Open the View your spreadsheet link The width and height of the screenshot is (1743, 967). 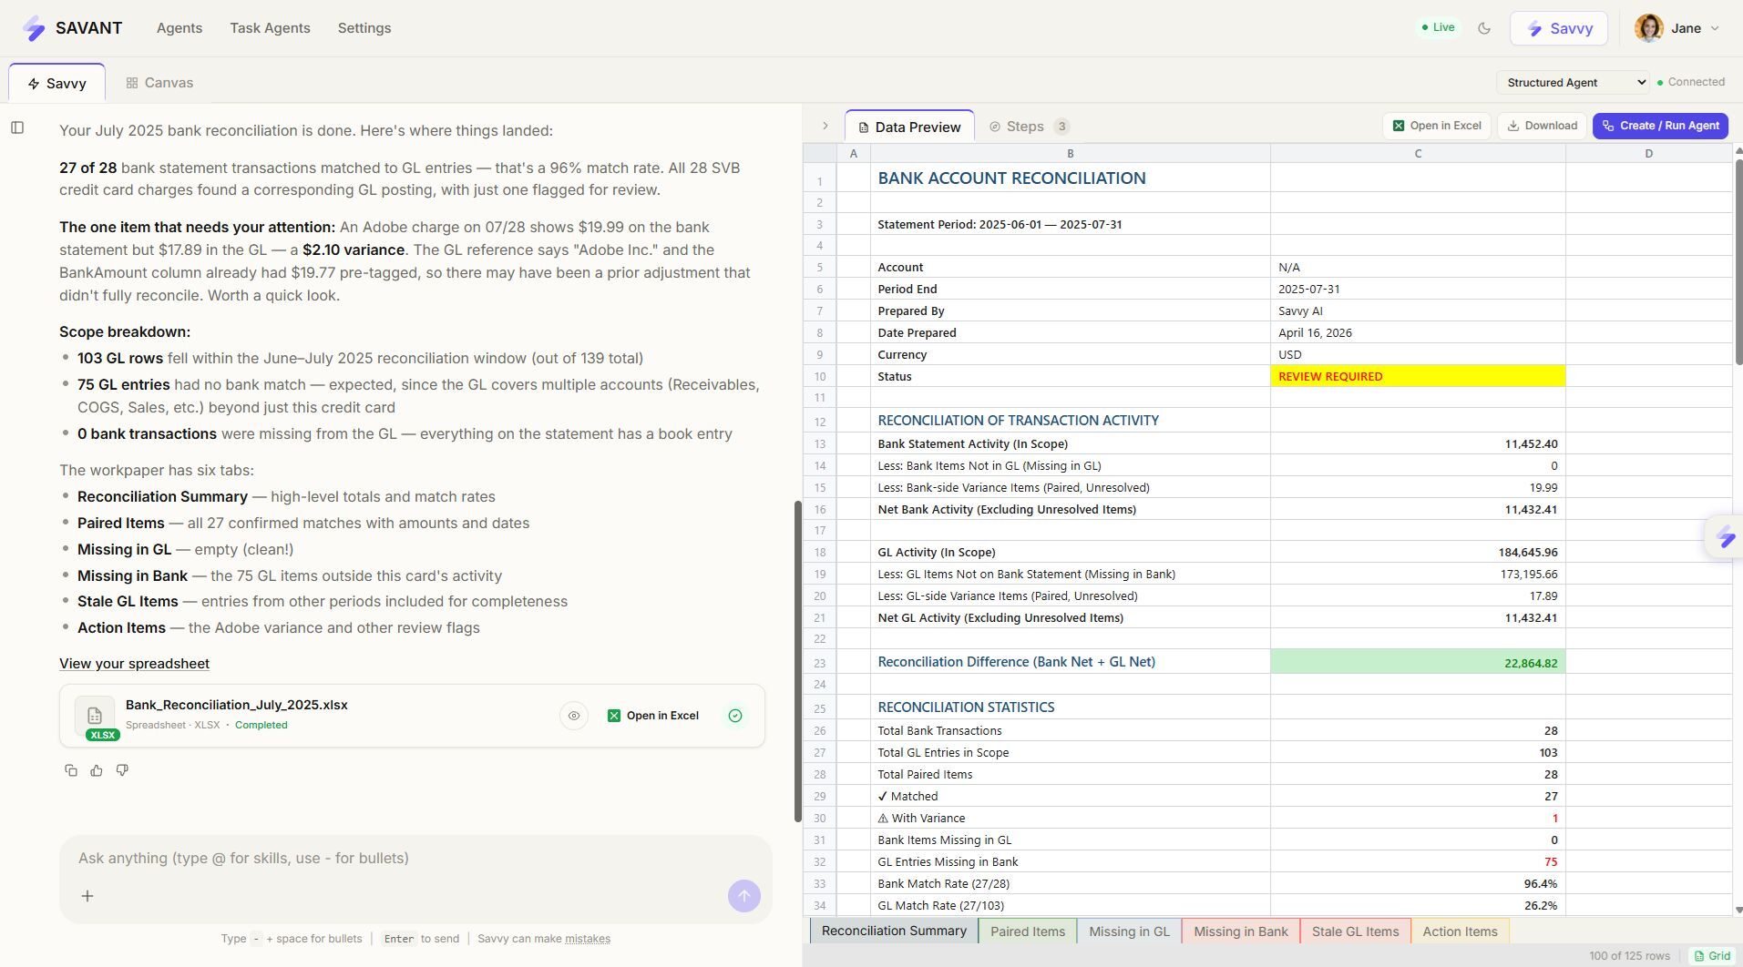point(134,664)
